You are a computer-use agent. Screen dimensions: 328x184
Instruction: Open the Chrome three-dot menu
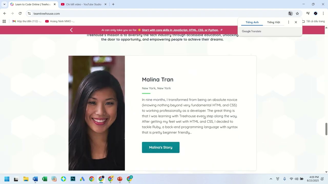[323, 14]
